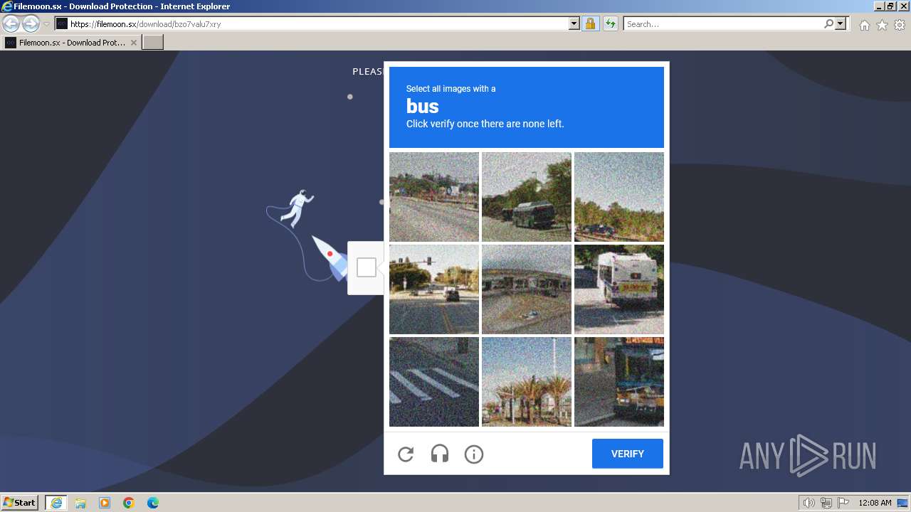
Task: Select the Filemoon.sx Download Protection tab
Action: click(71, 43)
